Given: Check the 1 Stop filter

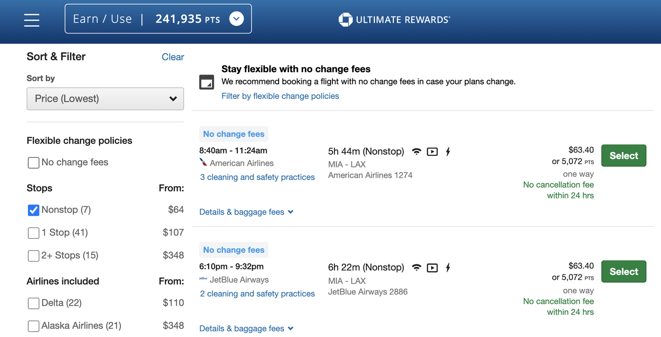Looking at the screenshot, I should coord(33,233).
